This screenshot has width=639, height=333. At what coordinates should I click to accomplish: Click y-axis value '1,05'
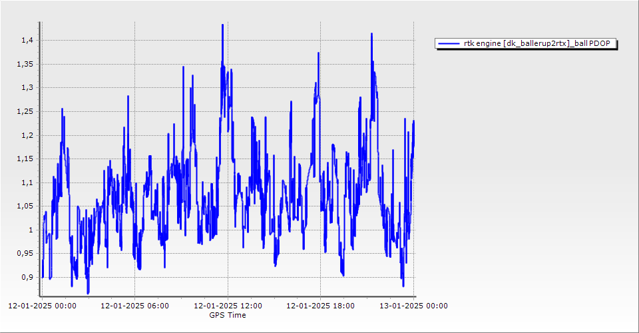(25, 206)
